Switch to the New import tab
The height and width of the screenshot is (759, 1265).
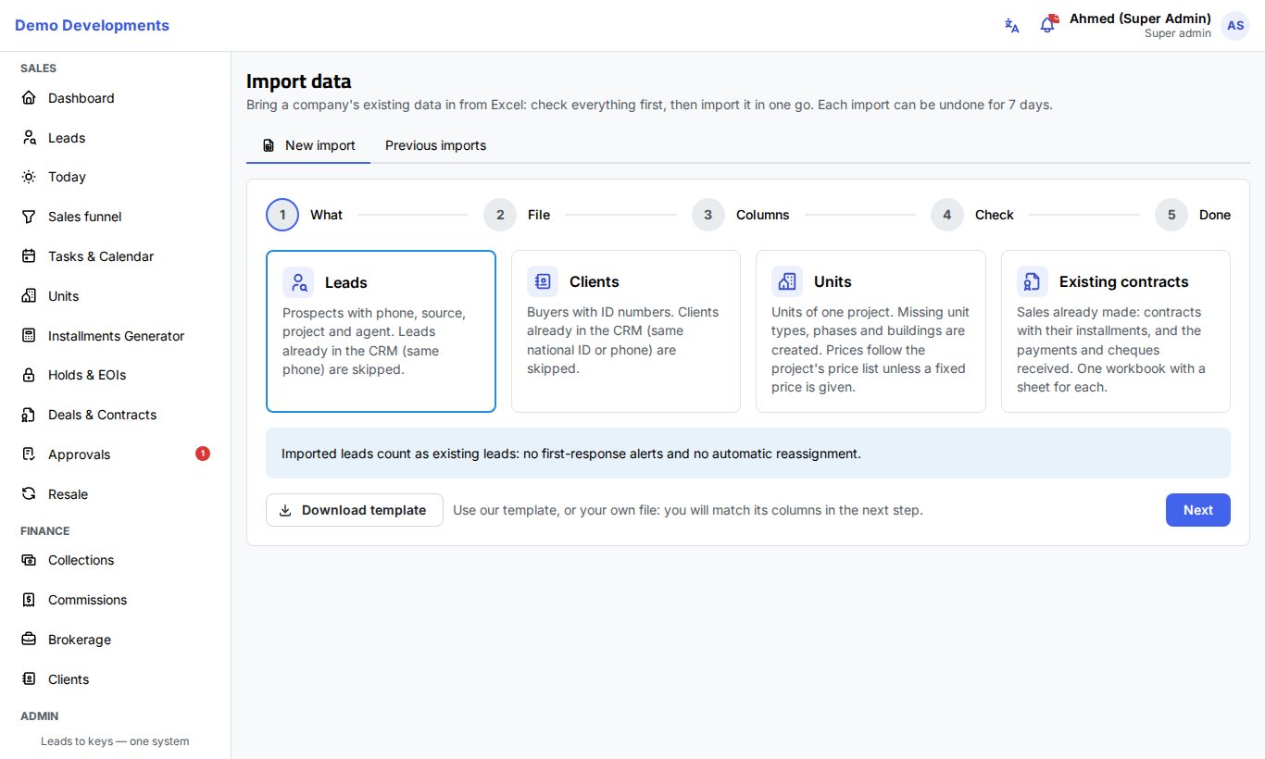308,145
